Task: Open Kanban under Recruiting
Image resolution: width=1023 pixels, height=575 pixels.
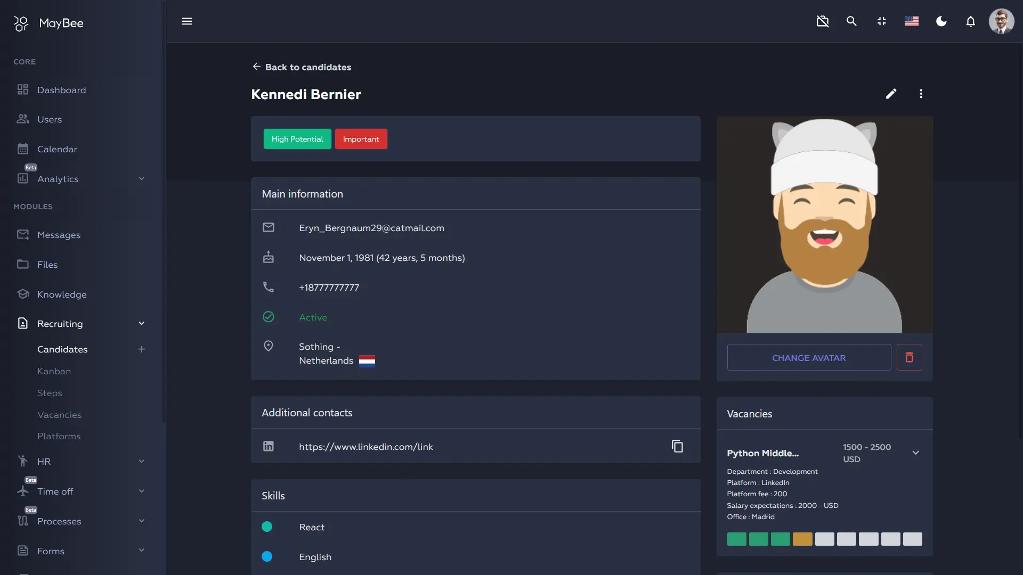Action: [x=54, y=371]
